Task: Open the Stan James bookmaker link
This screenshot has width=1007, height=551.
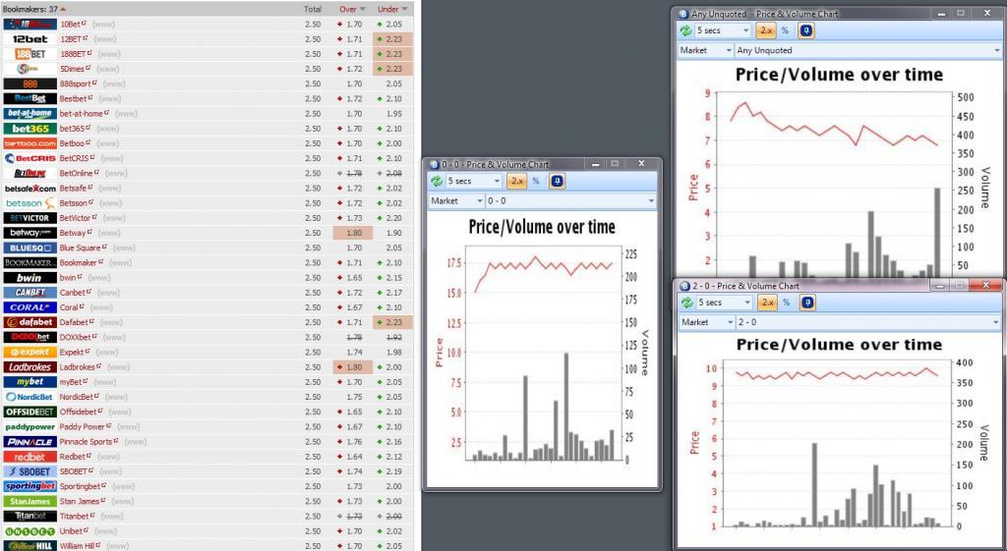Action: (82, 501)
